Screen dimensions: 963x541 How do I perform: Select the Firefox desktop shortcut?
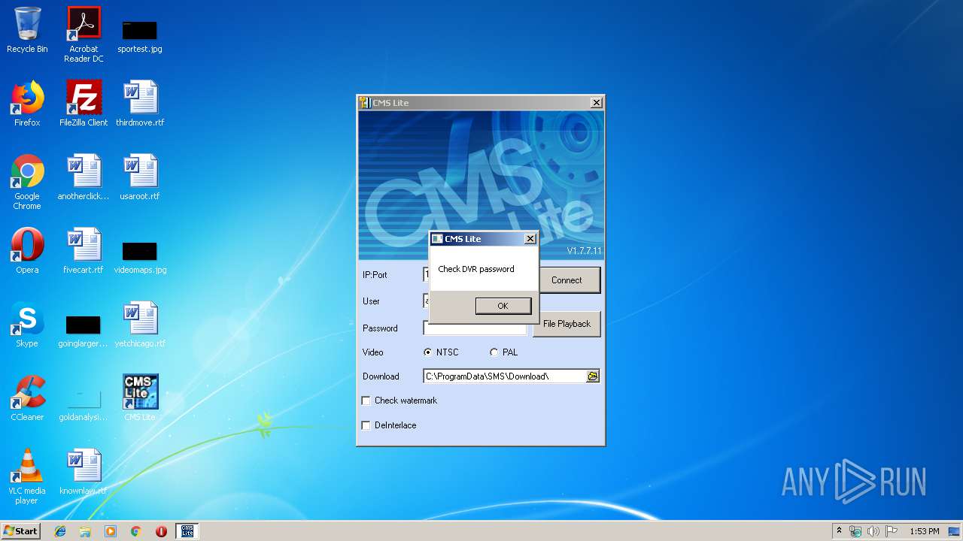coord(27,104)
